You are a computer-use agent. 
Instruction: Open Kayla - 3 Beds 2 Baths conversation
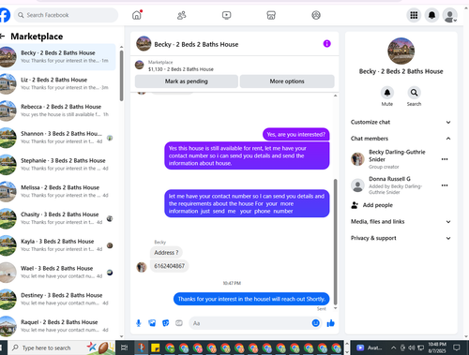58,245
